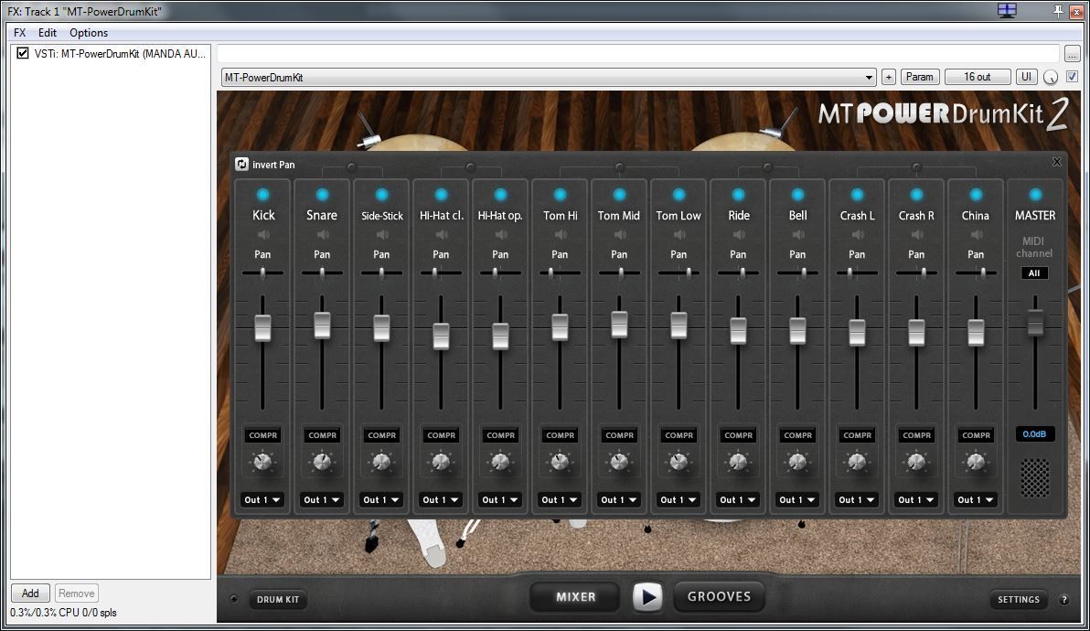Open the Tom Low Out 1 dropdown
This screenshot has height=631, width=1090.
click(x=679, y=499)
